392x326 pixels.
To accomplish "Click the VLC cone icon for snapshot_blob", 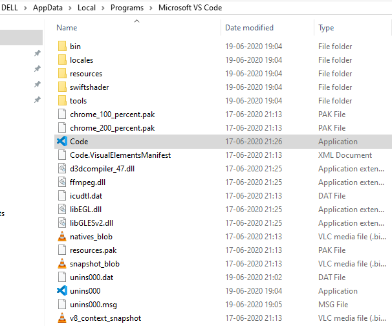I will (x=62, y=264).
